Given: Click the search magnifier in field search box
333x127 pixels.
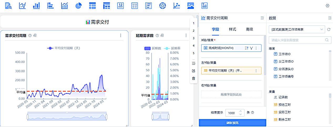Looking at the screenshot, I should click(x=327, y=40).
